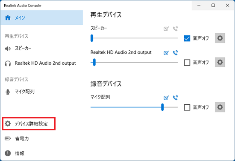Click the greyed default device icon for スピーカー

(x=166, y=29)
